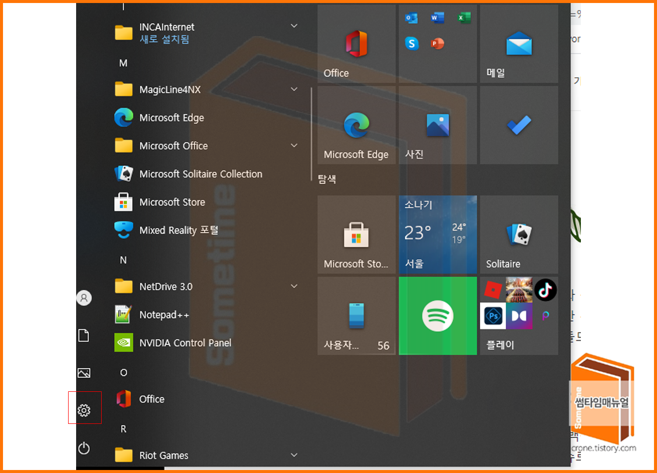Open Settings gear in Start sidebar
The width and height of the screenshot is (657, 473).
coord(84,410)
